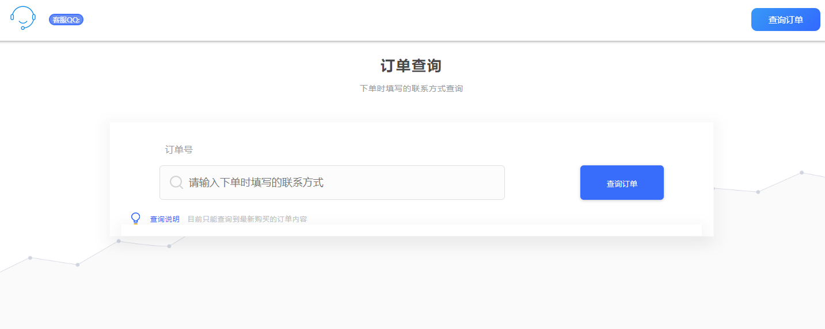Click the 下单时填写的联系方式查询 subtitle
825x329 pixels.
411,88
